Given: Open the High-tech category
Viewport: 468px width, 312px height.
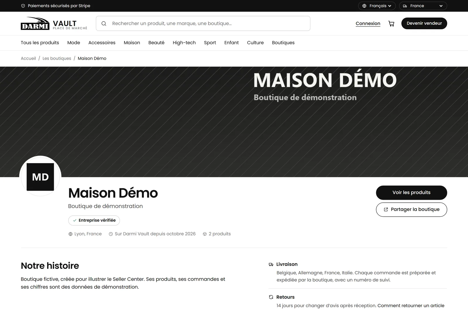Looking at the screenshot, I should (184, 43).
